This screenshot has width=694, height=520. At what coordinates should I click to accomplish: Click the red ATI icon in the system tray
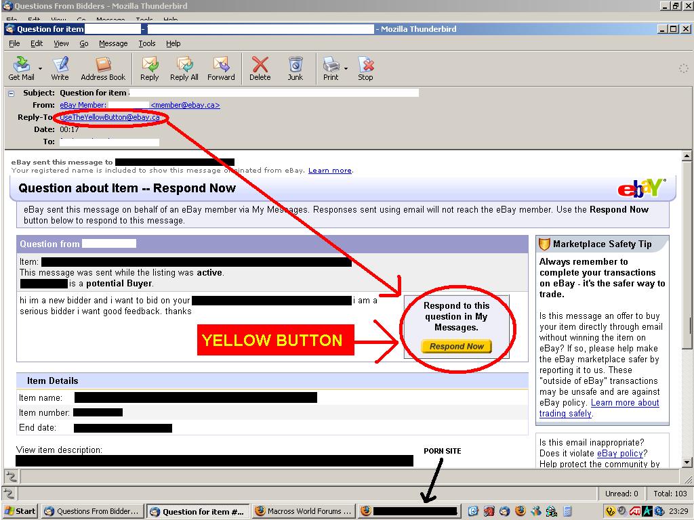(634, 511)
